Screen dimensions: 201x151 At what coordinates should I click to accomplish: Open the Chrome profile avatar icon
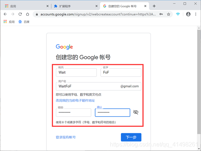tap(188, 14)
